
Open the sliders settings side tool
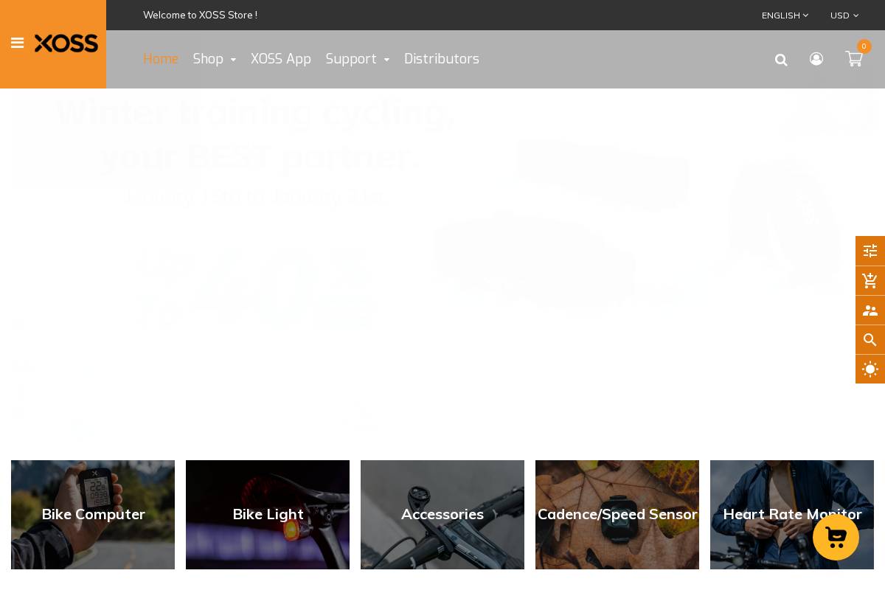[870, 251]
